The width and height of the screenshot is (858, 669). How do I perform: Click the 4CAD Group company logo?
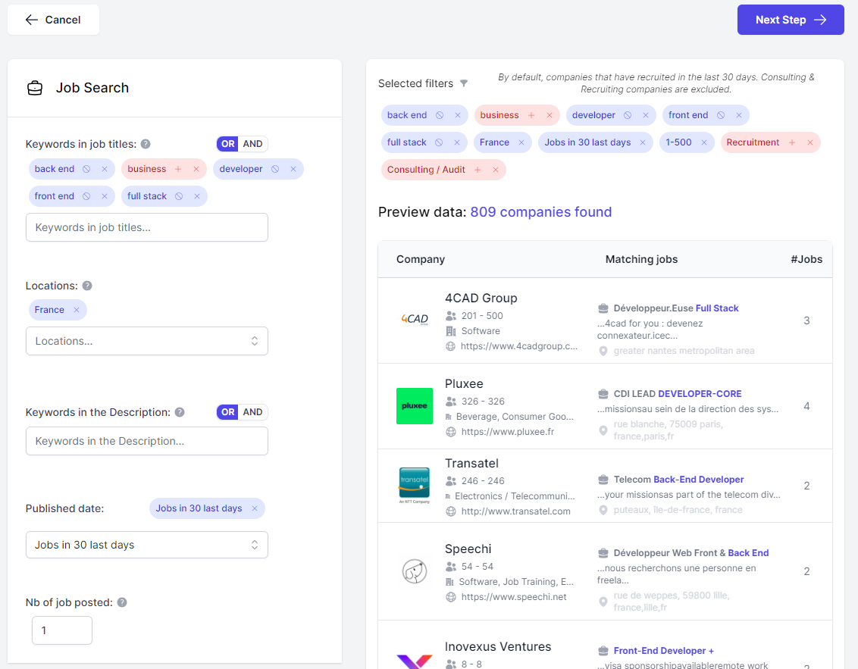(x=415, y=319)
